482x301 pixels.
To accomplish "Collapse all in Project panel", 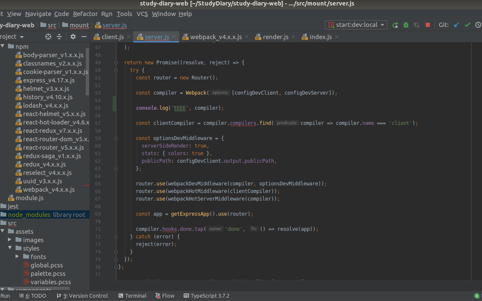I will click(x=59, y=37).
